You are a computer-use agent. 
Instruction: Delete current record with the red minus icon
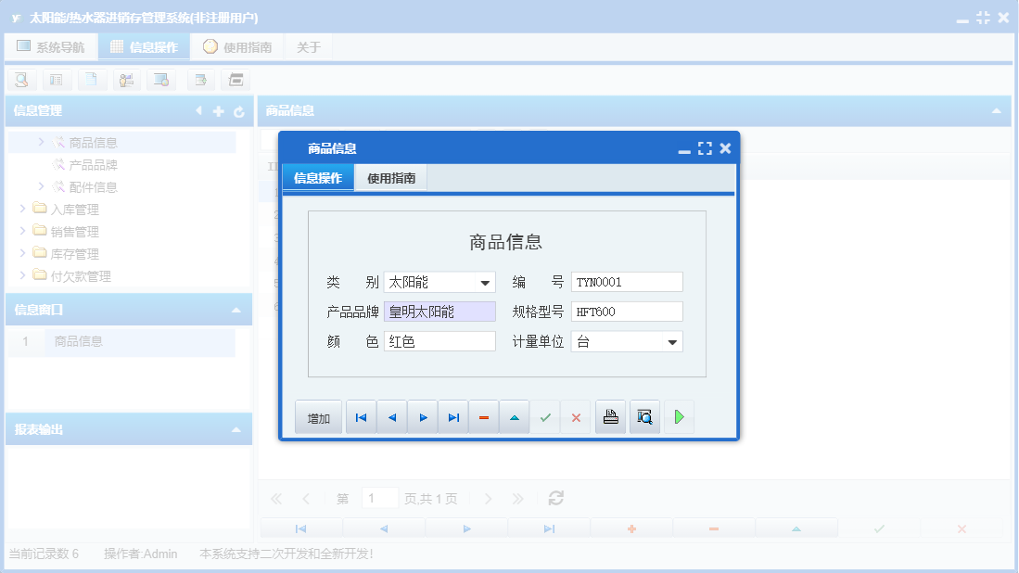[483, 416]
